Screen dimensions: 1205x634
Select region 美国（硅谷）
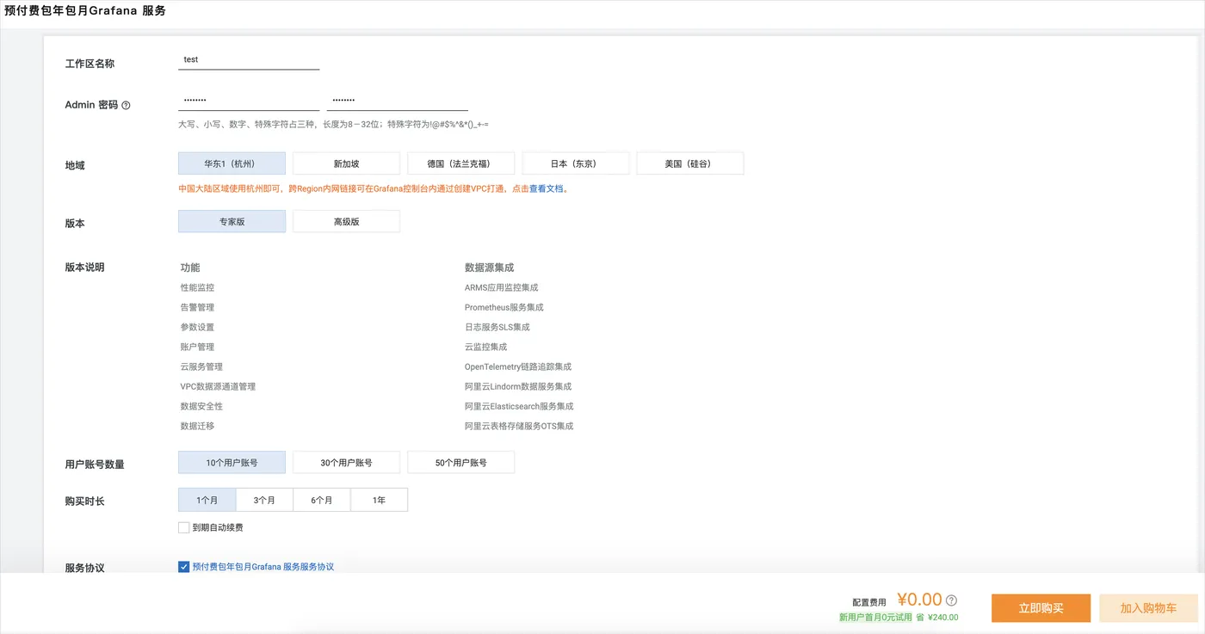tap(689, 163)
